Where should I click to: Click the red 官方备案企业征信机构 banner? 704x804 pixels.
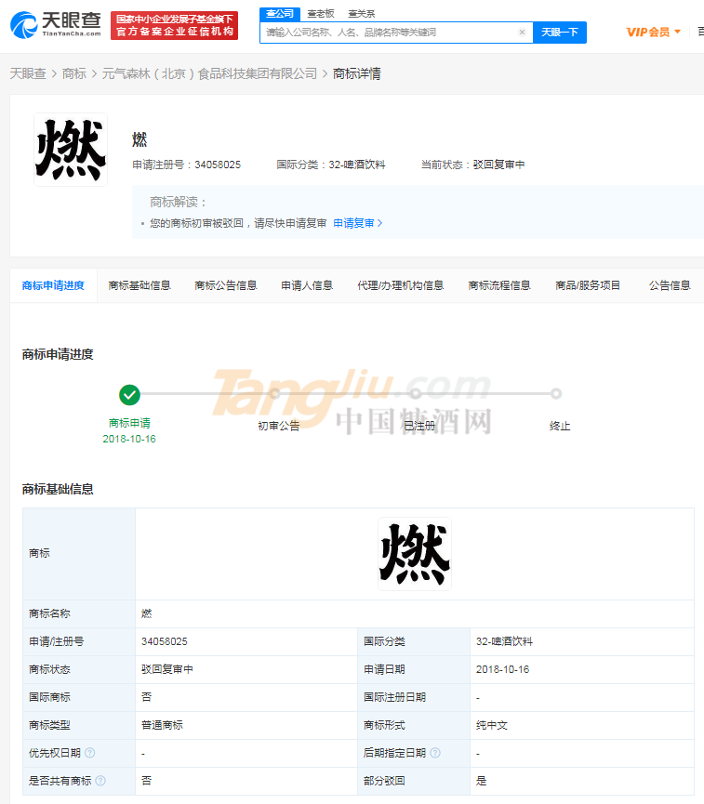[x=175, y=25]
